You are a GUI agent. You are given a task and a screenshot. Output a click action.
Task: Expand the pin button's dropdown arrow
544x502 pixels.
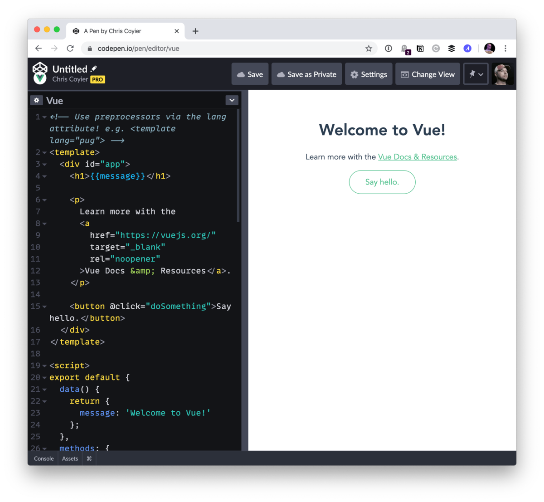click(x=481, y=74)
